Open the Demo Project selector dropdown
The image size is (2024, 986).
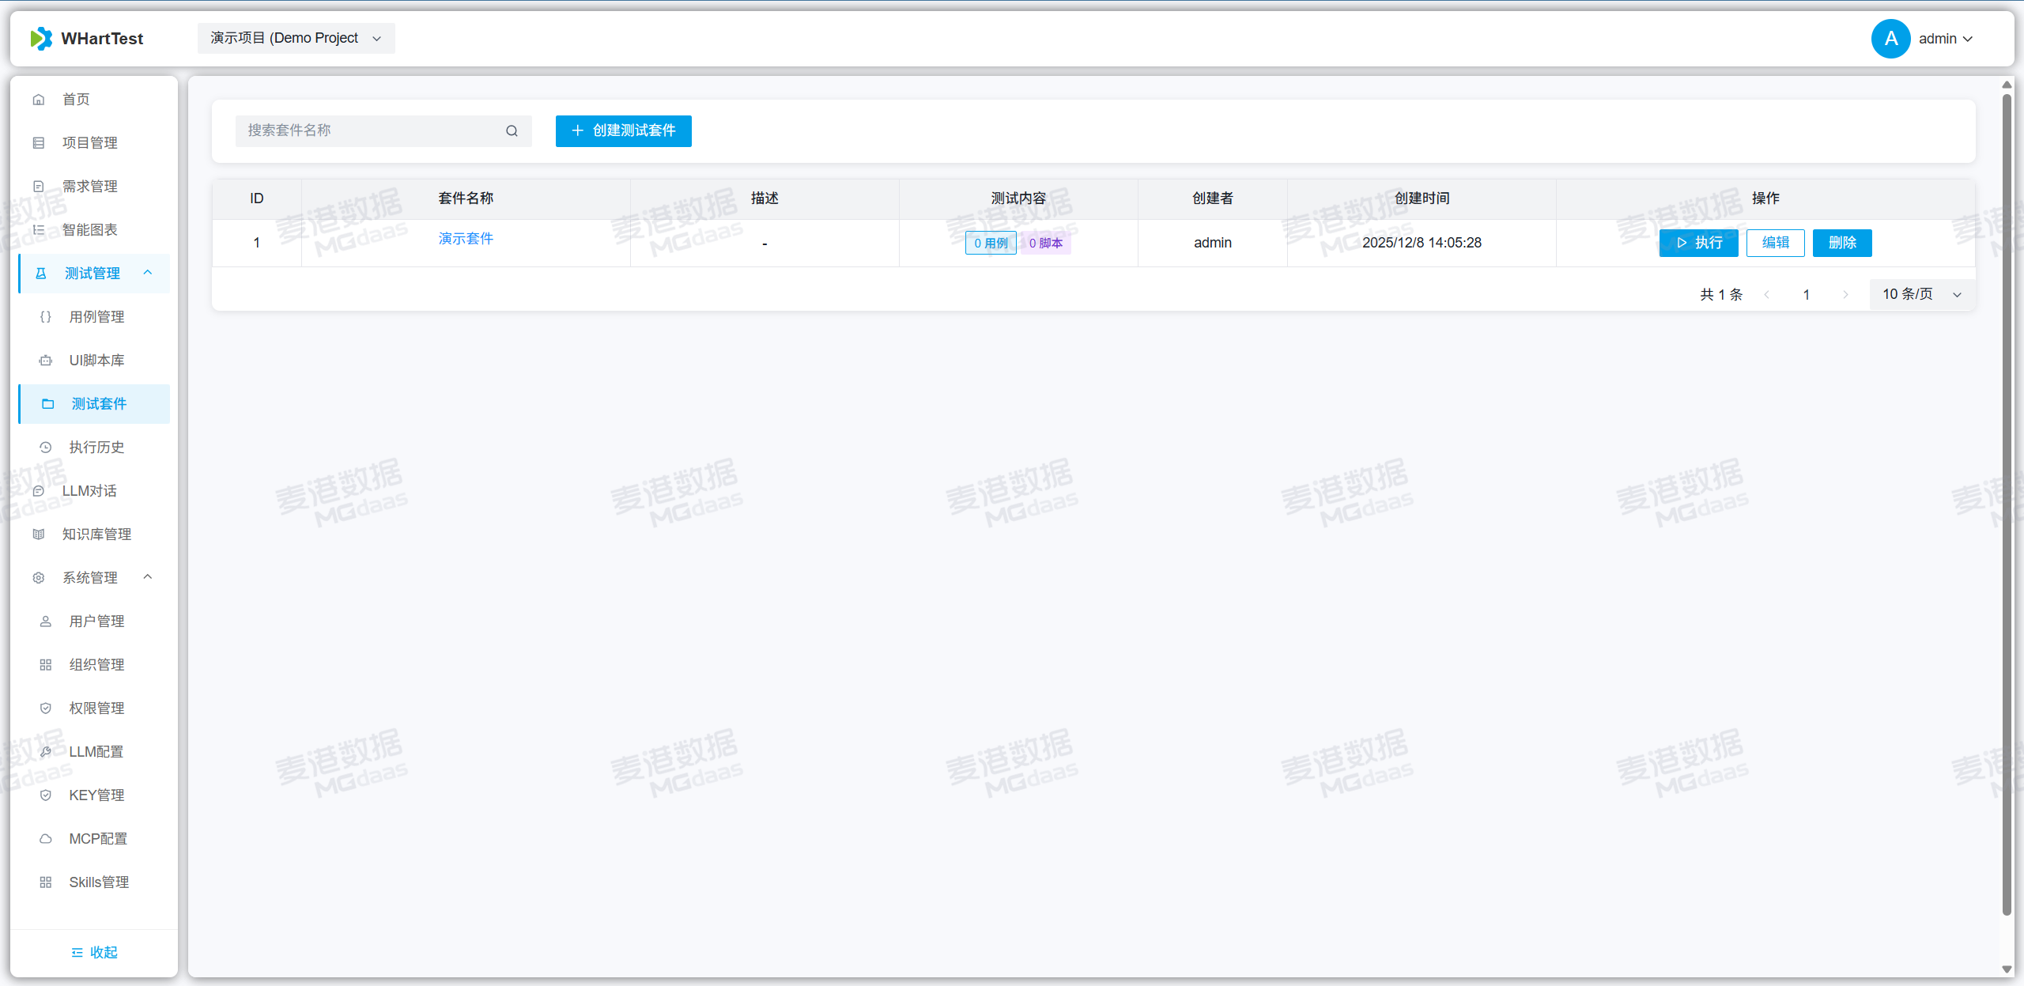click(x=296, y=39)
